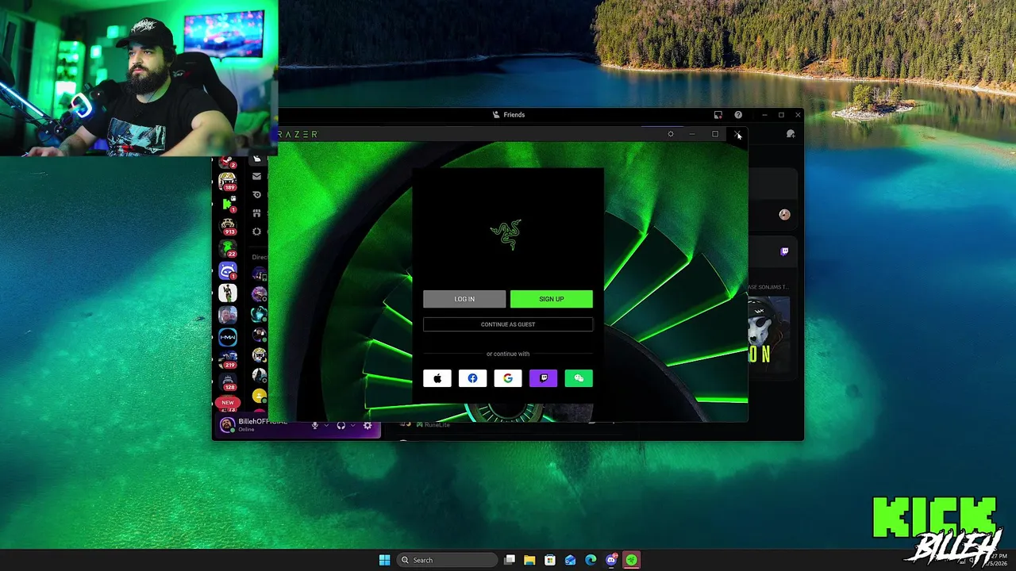Switch to Discord on the taskbar

pos(611,560)
